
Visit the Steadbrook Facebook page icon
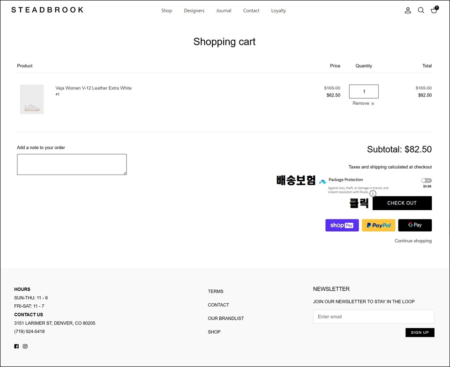click(16, 346)
